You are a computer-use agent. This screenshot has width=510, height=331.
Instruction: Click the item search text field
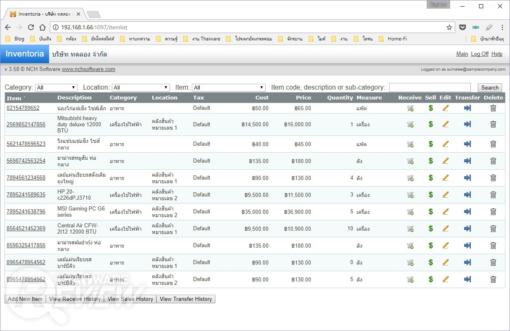[430, 87]
